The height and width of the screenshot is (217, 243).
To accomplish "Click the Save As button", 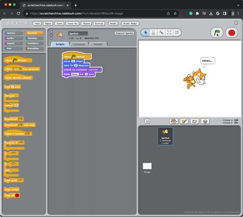I will [72, 24].
